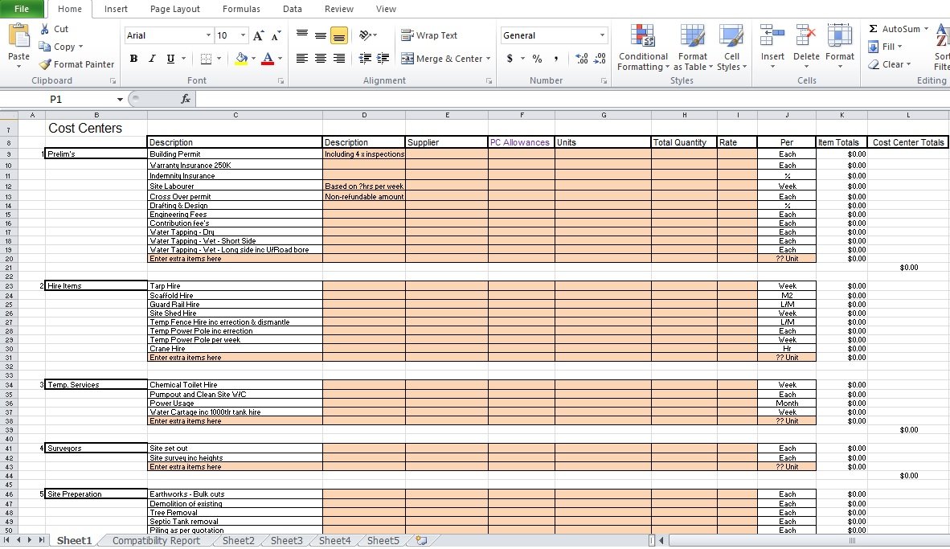
Task: Switch to the Page Layout tab
Action: coord(174,9)
